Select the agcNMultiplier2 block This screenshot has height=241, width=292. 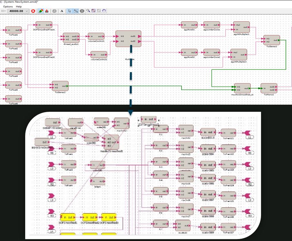(x=239, y=55)
